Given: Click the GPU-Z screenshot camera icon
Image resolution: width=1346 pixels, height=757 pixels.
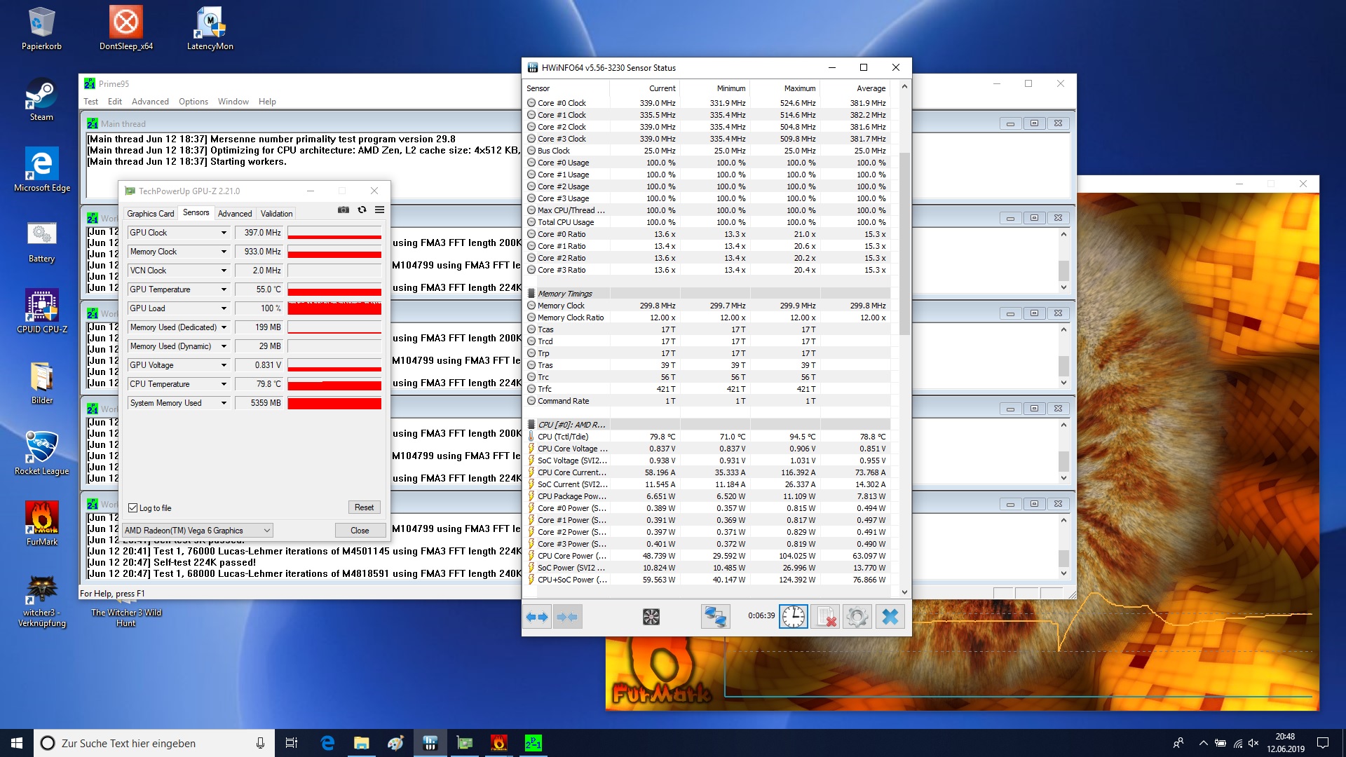Looking at the screenshot, I should [344, 210].
